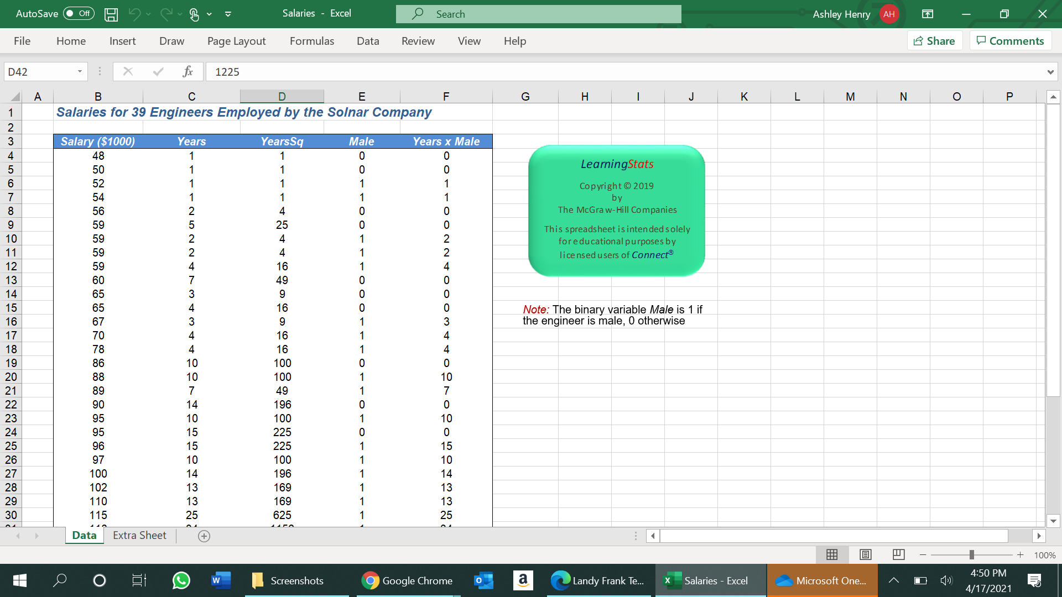Toggle the AutoSave switch
Viewport: 1062px width, 597px height.
[x=79, y=14]
